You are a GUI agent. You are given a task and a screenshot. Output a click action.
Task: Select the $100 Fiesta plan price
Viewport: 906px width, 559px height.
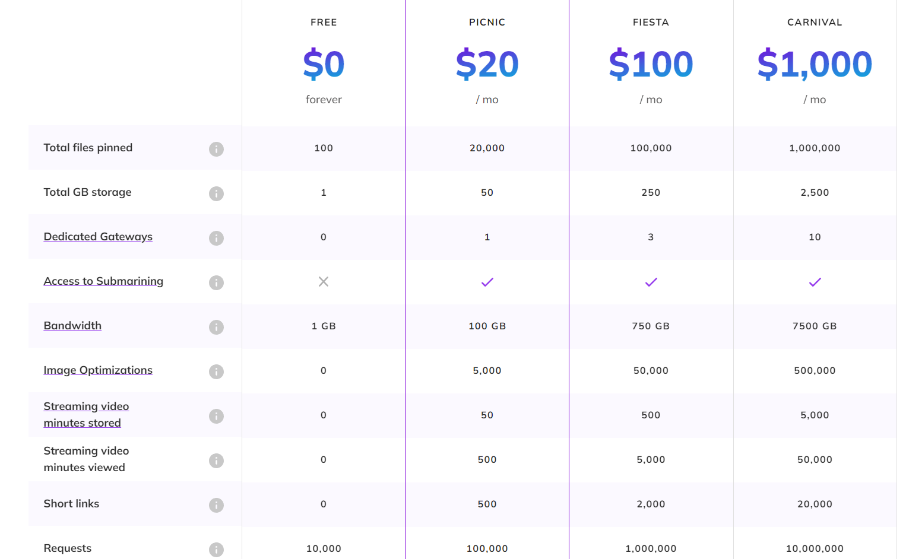tap(651, 64)
